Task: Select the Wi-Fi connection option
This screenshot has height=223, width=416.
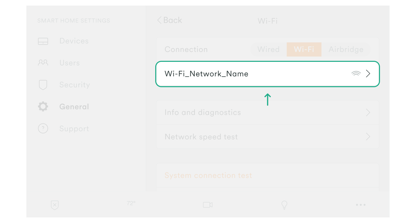Action: (304, 49)
